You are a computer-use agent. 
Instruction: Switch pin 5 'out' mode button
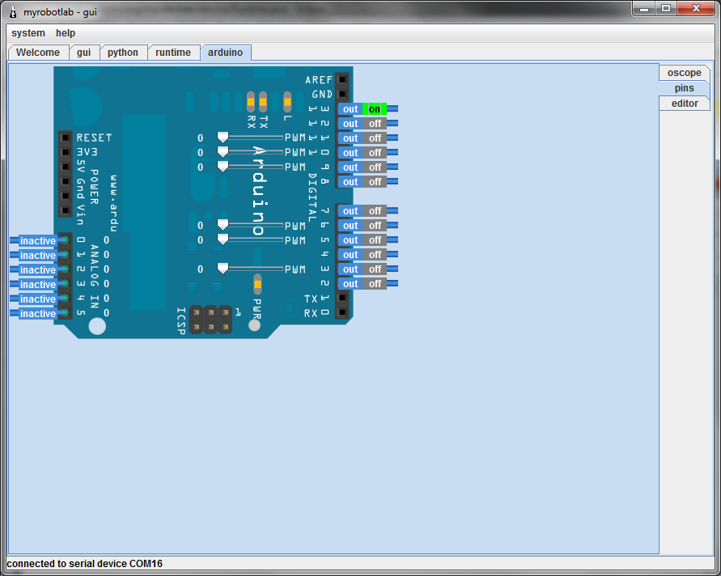pyautogui.click(x=350, y=240)
